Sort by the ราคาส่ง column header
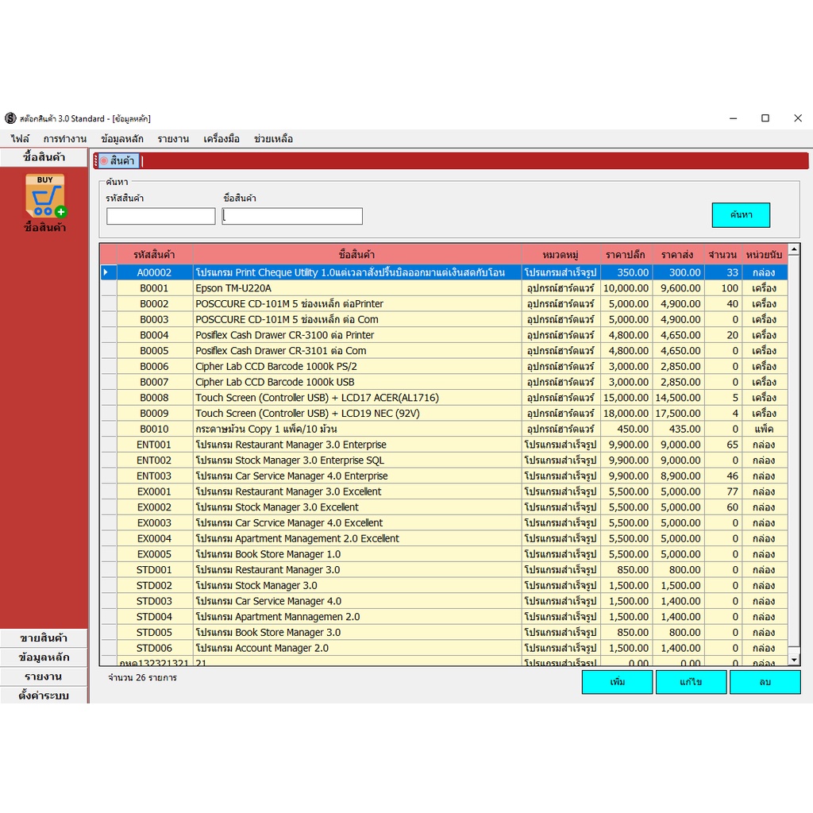Screen dimensions: 813x813 pyautogui.click(x=678, y=255)
